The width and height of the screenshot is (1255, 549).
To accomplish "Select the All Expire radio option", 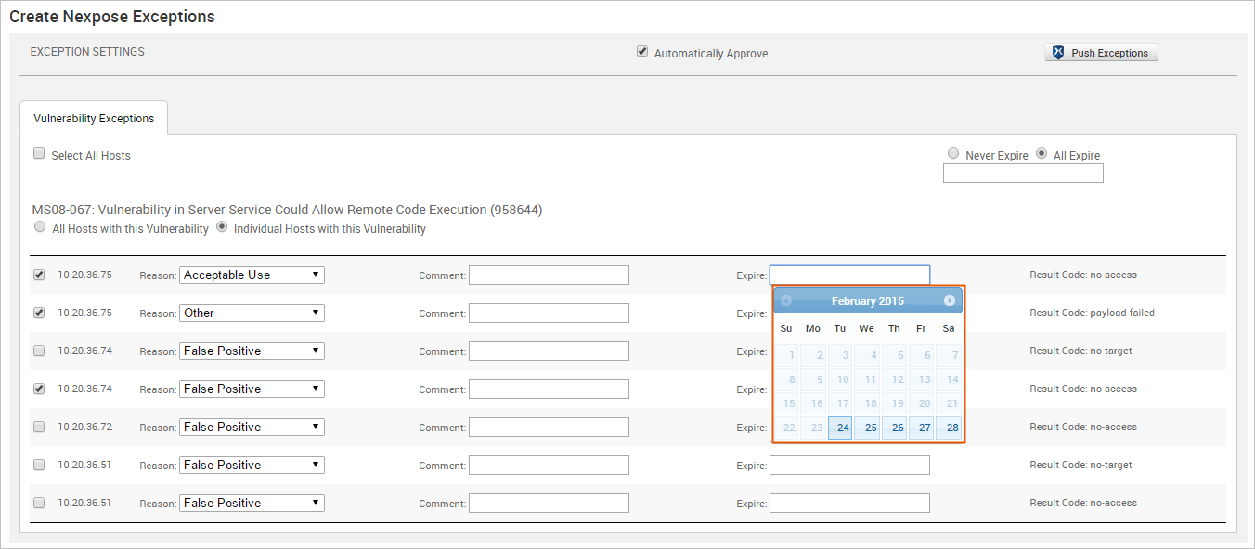I will tap(1042, 154).
